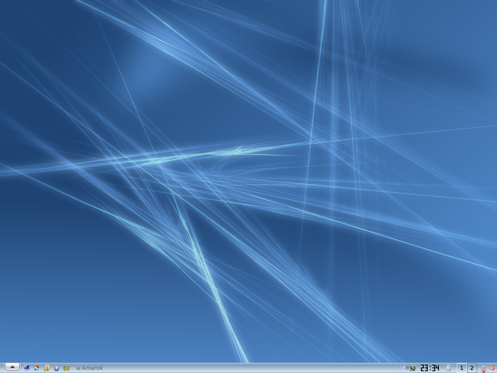Open the volume speaker tray icon
Screen dimensions: 497x373
click(x=406, y=368)
